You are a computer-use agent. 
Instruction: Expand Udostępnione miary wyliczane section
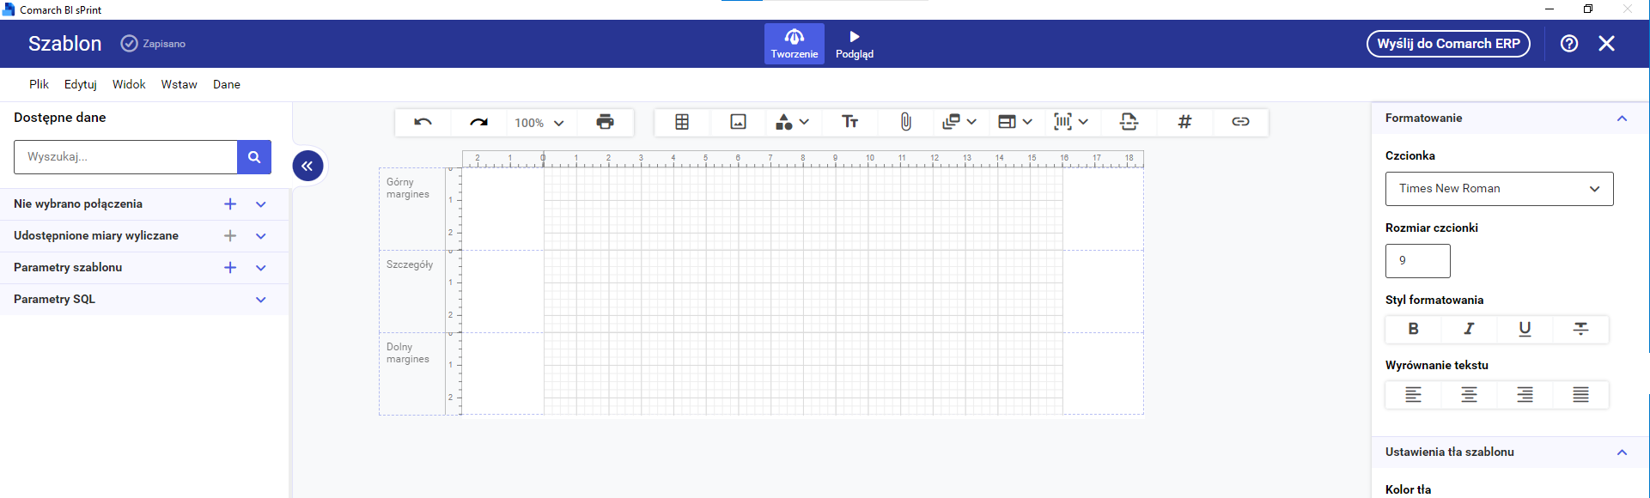261,236
